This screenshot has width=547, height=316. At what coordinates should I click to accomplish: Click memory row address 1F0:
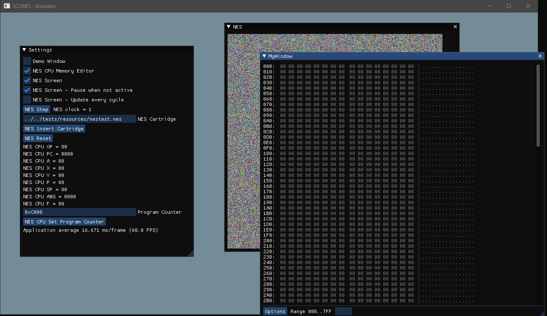click(x=269, y=235)
